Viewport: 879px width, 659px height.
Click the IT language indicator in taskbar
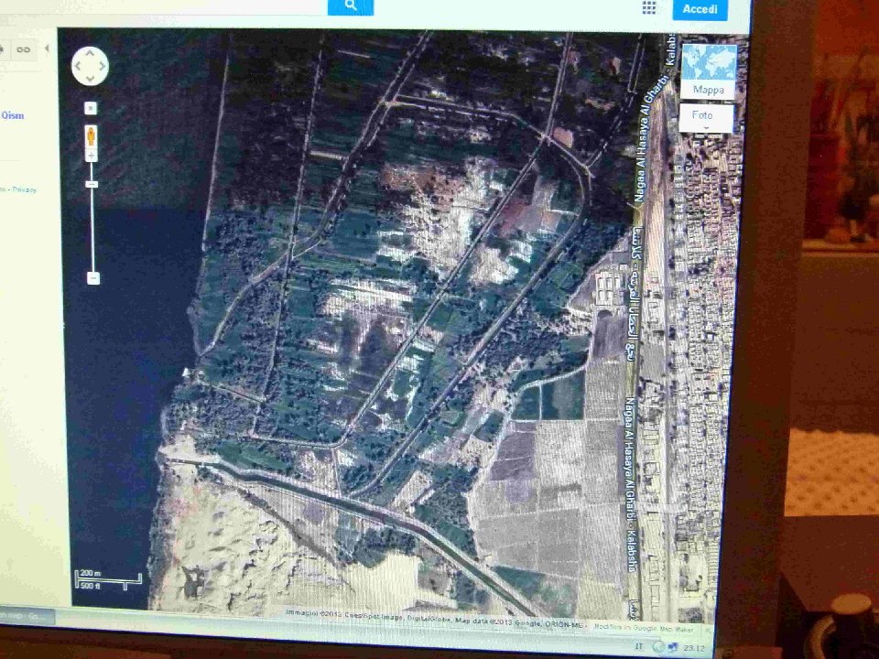(x=639, y=647)
